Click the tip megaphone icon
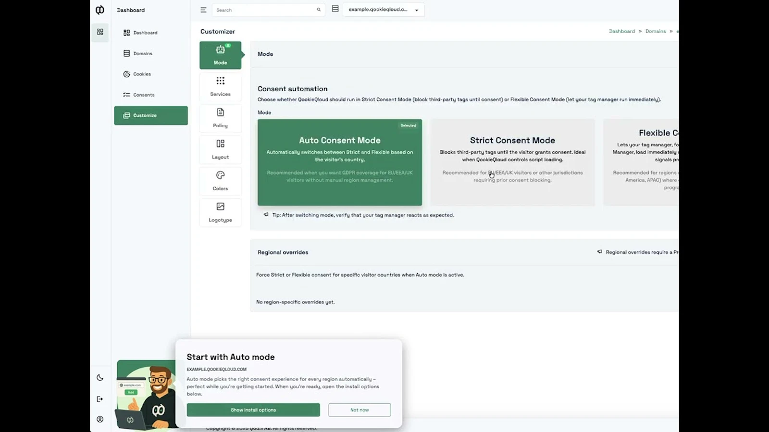769x432 pixels. click(266, 215)
